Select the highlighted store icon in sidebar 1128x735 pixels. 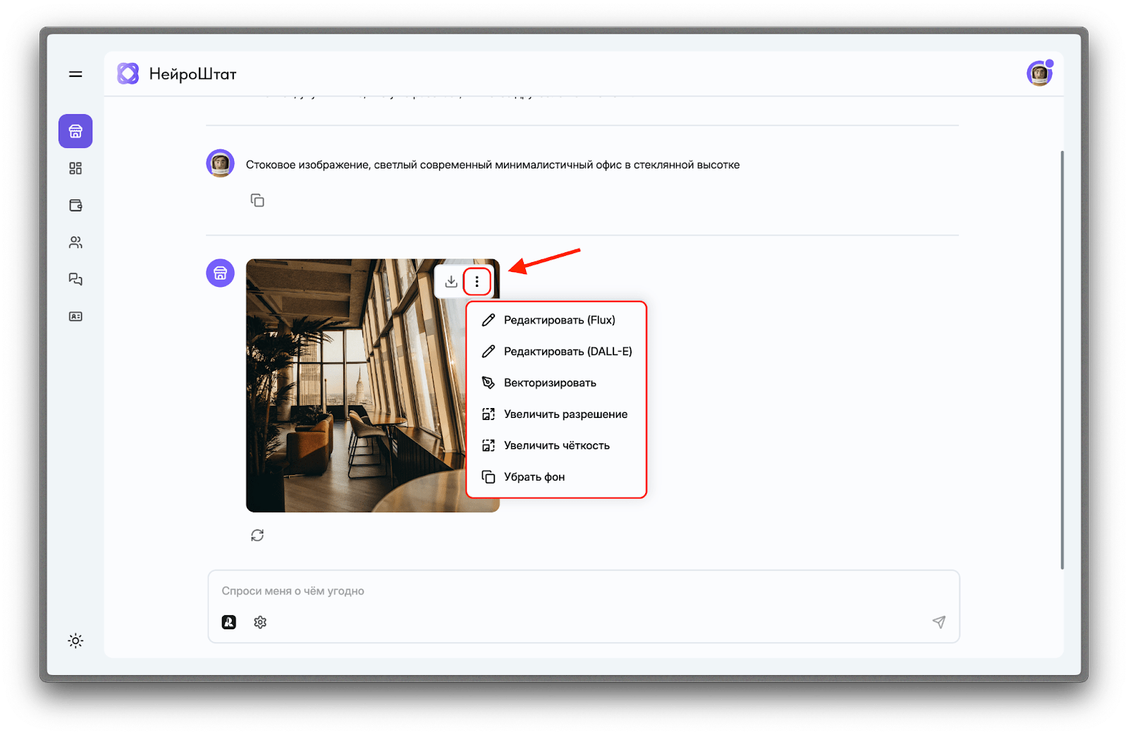[75, 131]
